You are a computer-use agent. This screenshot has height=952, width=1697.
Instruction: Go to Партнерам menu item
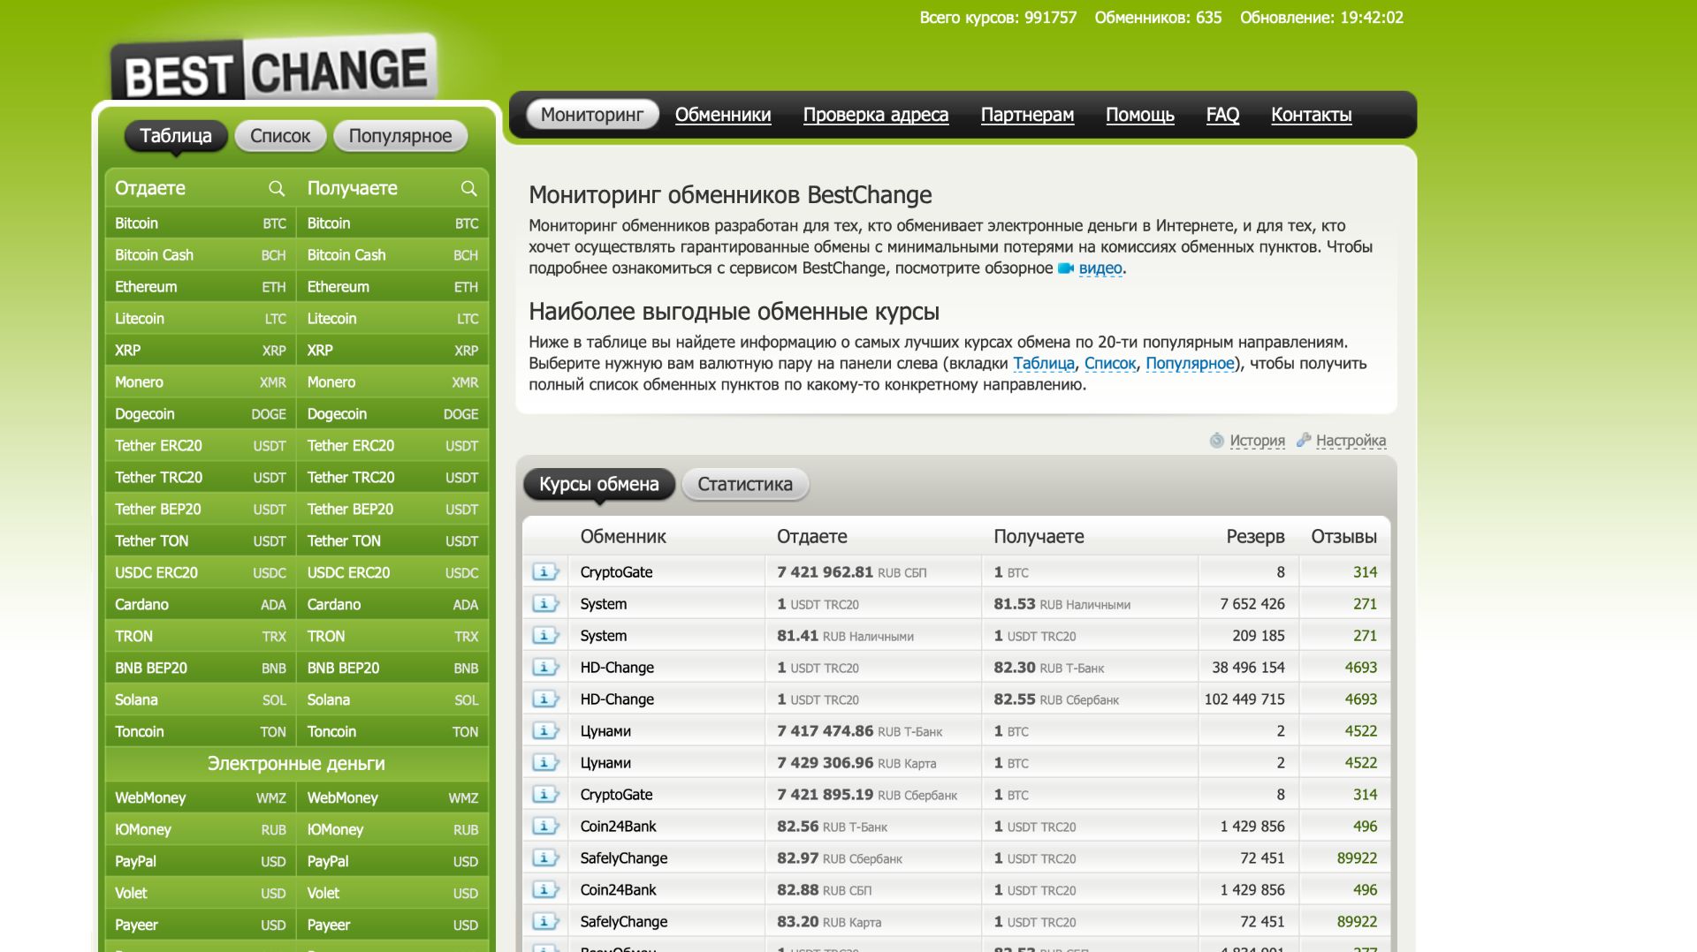click(1027, 115)
